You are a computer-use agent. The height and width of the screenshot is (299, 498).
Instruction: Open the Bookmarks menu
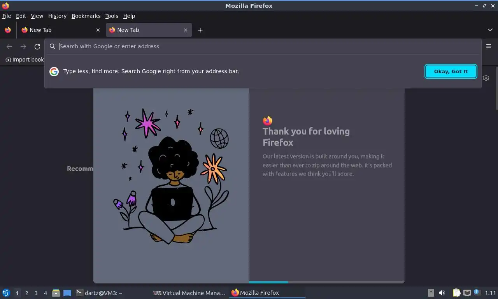[86, 16]
